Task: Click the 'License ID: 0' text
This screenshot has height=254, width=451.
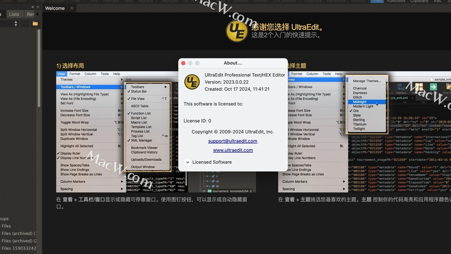Action: [197, 121]
